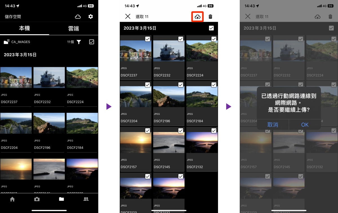The width and height of the screenshot is (338, 213).
Task: Switch to the 雲端 tab
Action: click(x=74, y=28)
